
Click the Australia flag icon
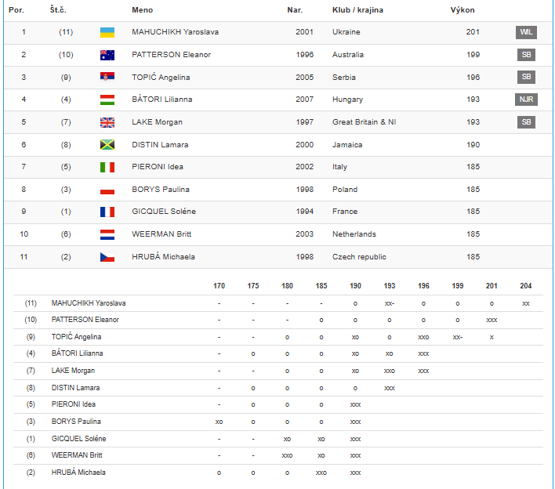click(x=107, y=55)
